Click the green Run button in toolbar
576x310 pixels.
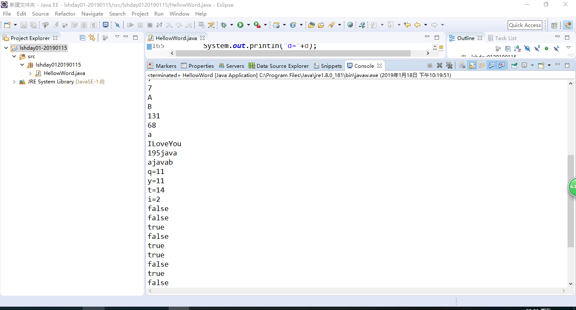pos(240,25)
